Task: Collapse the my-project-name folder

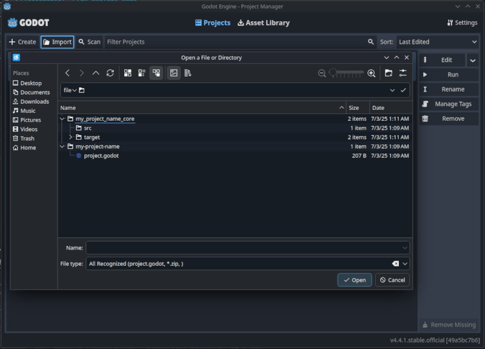Action: pos(62,146)
